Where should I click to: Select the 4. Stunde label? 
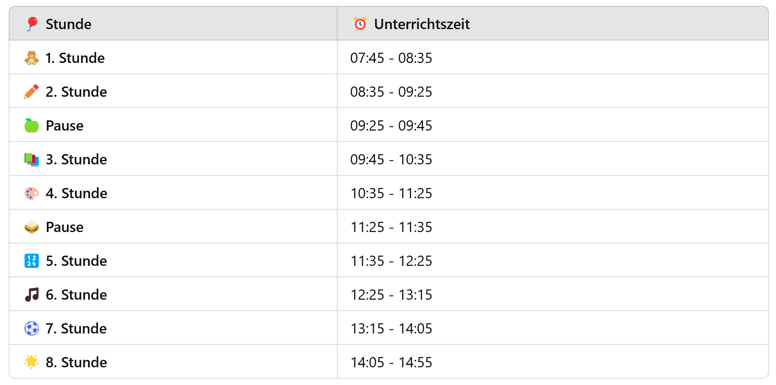[x=76, y=193]
